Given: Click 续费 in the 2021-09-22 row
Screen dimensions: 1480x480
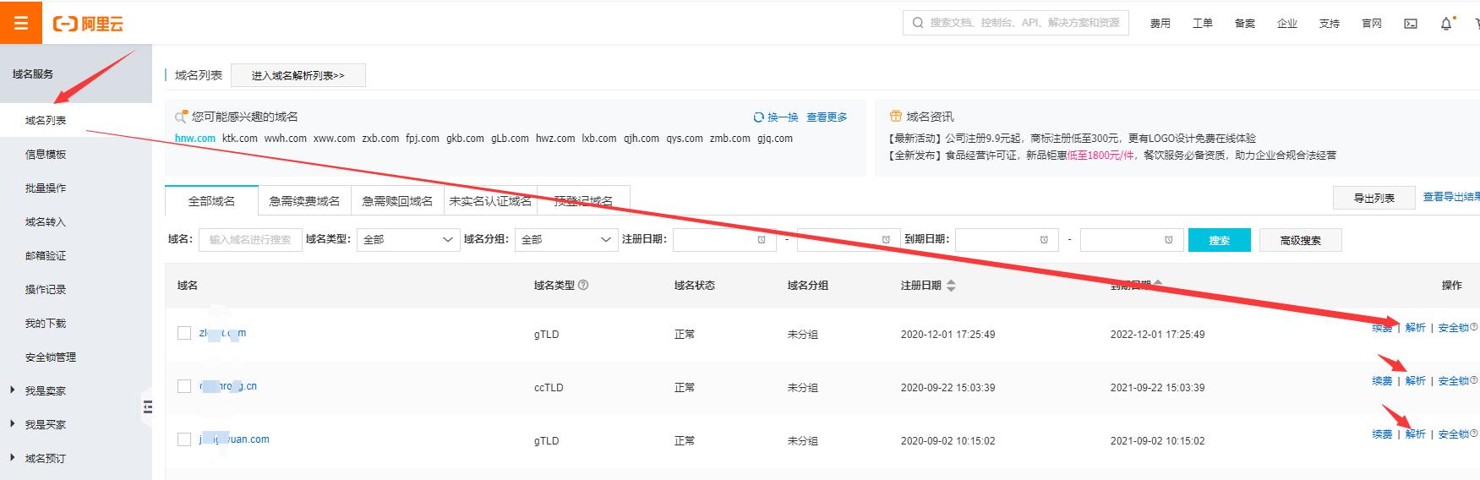Looking at the screenshot, I should (1382, 381).
